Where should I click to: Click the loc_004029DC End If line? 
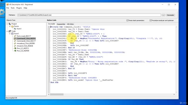point(64,48)
